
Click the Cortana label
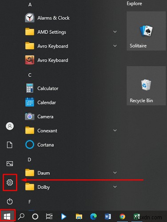coord(46,145)
